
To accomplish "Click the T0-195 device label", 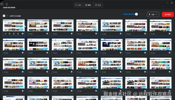I will click(x=55, y=34).
